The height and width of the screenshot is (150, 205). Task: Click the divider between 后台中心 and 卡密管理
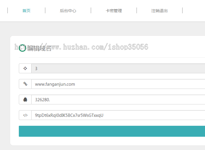[91, 10]
